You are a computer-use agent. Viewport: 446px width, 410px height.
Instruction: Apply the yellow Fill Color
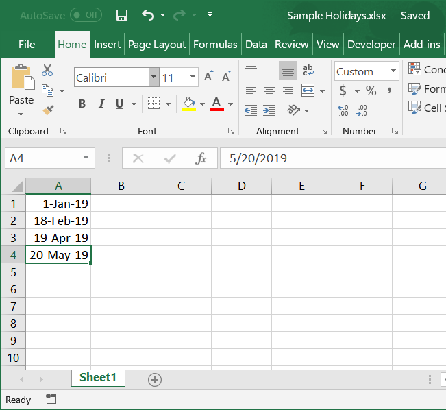click(x=189, y=104)
